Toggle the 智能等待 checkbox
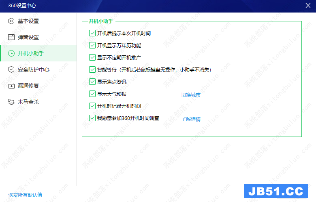This screenshot has width=316, height=202. 92,70
